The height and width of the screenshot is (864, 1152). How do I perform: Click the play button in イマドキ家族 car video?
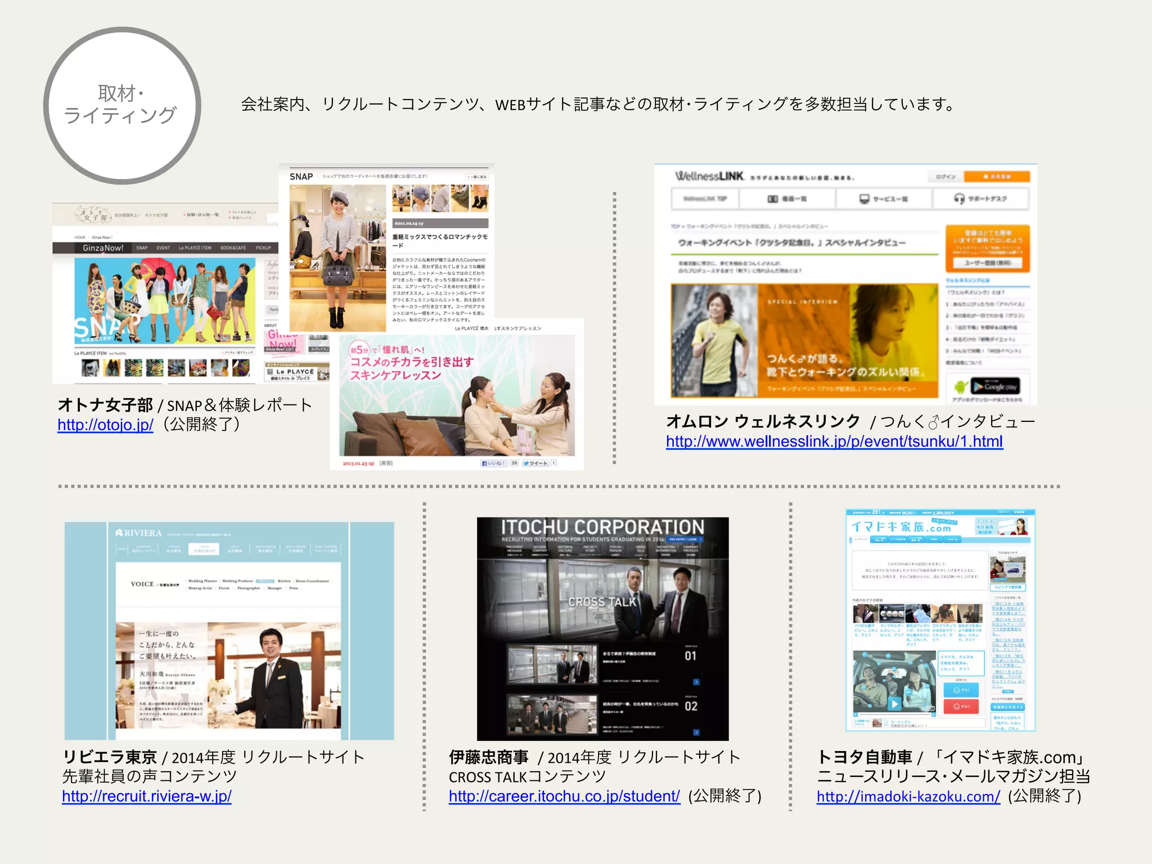pos(894,703)
